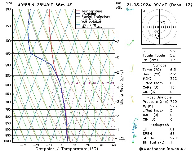Click the Most Unstable CAPE (J) label
The width and height of the screenshot is (195, 151).
coord(150,115)
